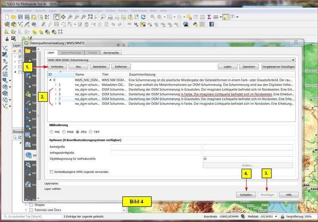Open the statistical summary Sigma icon

209,17
